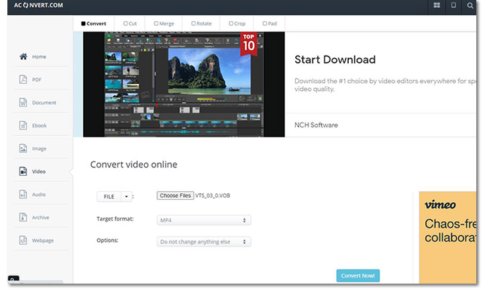Select the Merge radio option
Screen dimensions: 483x293
[156, 23]
